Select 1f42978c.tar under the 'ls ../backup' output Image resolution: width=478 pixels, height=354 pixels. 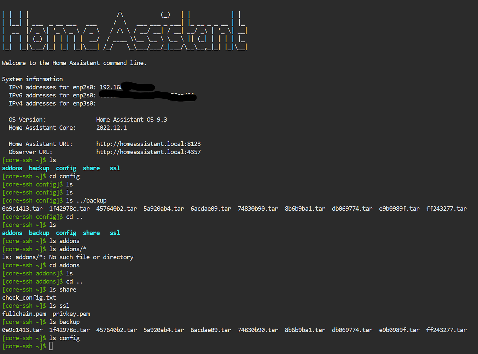coord(69,209)
